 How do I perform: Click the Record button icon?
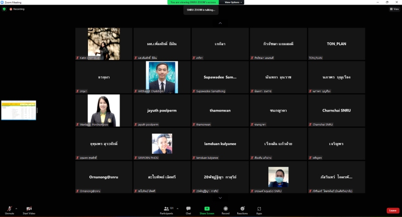226,208
